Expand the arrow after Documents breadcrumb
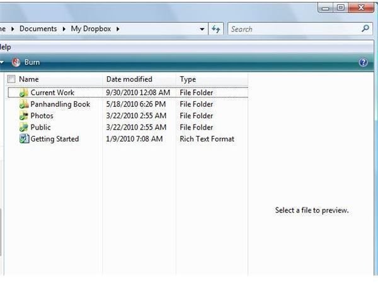Viewport: 378px width, 283px height. click(x=64, y=29)
